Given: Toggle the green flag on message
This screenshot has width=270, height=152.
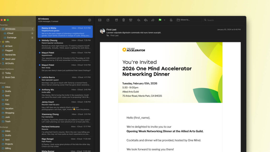Looking at the screenshot, I should (x=160, y=20).
